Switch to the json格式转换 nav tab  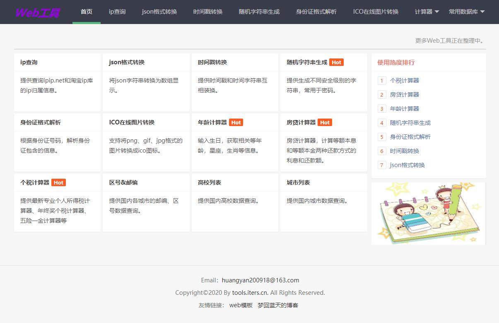point(159,12)
